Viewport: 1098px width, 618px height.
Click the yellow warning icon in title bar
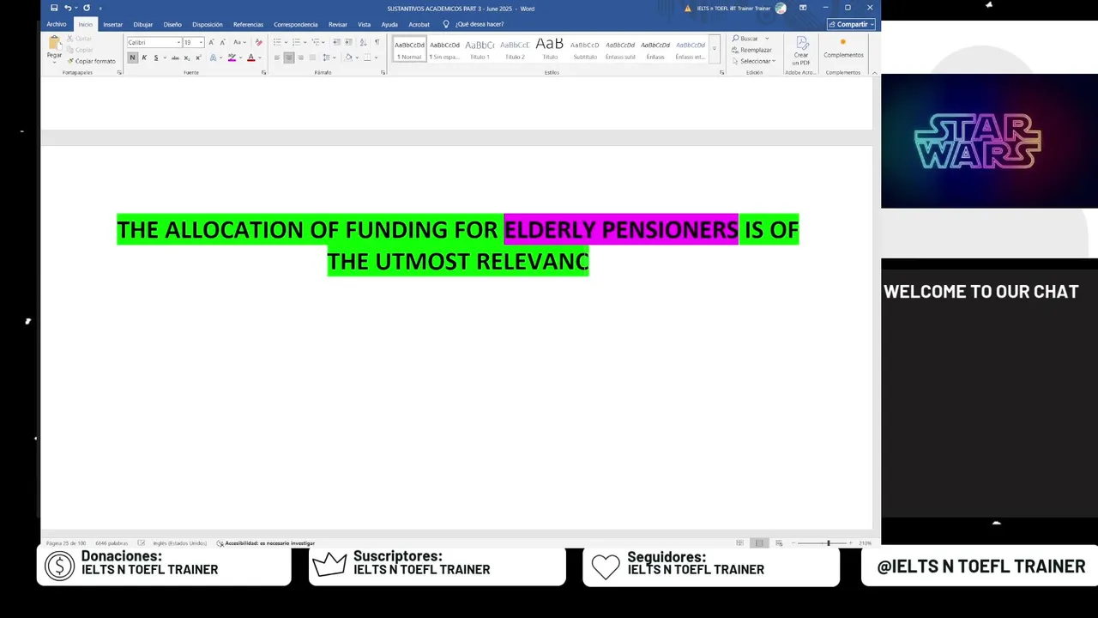688,9
